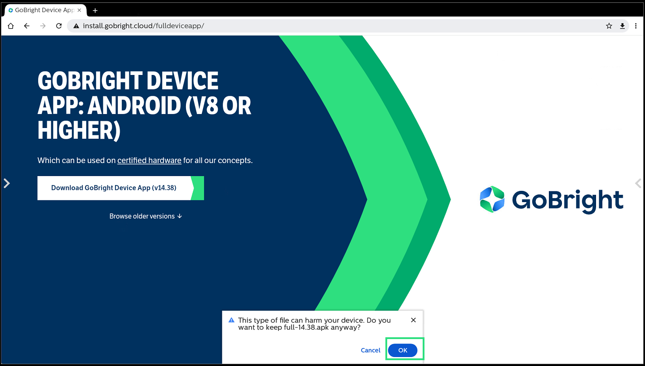Select the GoBright Device App tab
The image size is (645, 366).
(x=43, y=10)
